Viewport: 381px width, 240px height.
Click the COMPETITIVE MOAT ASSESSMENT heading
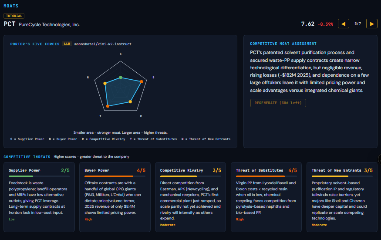click(x=283, y=44)
